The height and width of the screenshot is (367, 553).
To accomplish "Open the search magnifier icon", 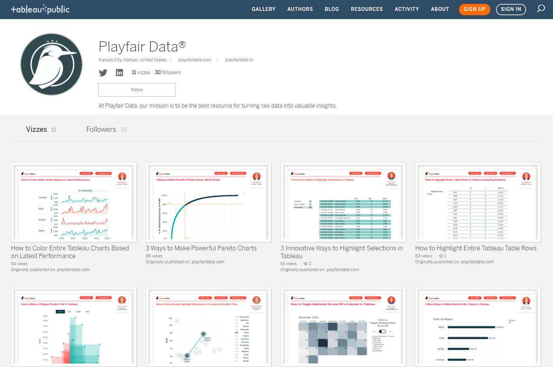I will point(541,9).
